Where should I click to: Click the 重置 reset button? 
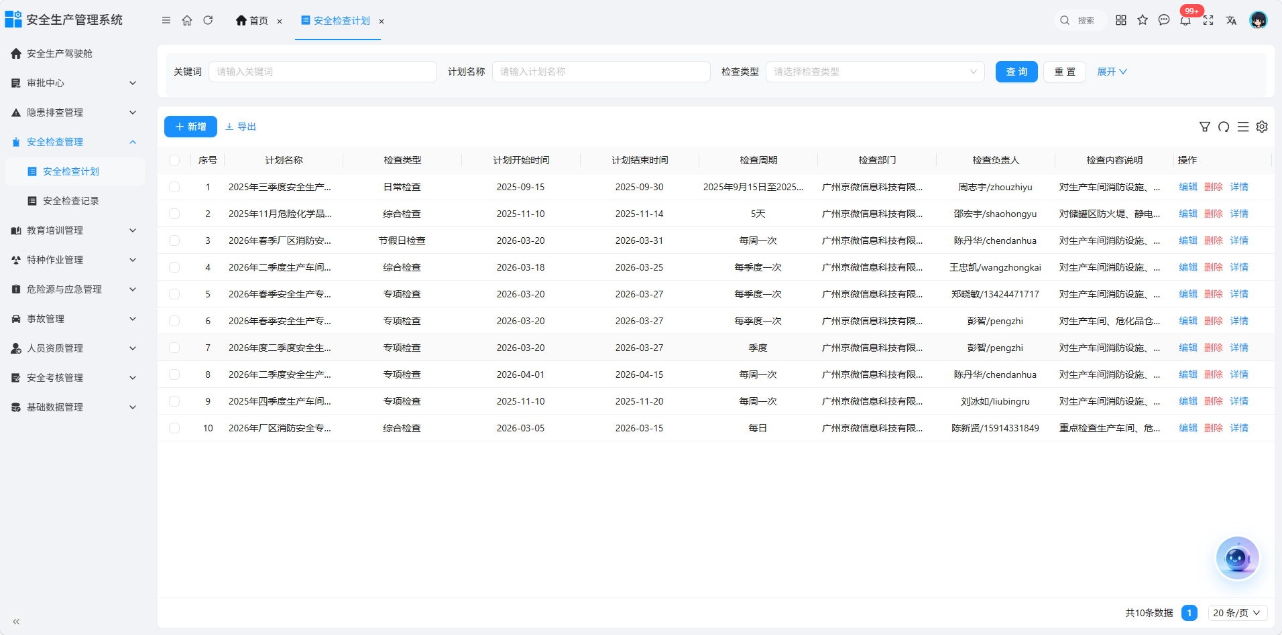click(x=1065, y=72)
